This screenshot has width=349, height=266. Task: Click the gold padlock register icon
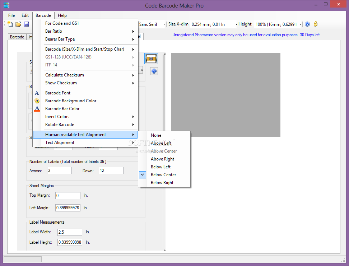tap(315, 24)
